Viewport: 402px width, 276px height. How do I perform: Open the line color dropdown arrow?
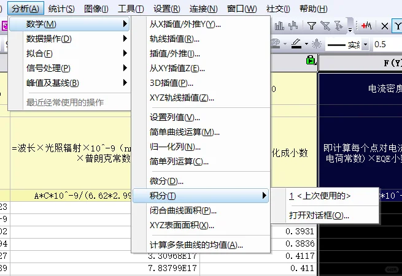(x=306, y=44)
